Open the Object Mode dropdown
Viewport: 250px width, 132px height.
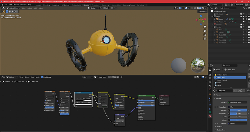[13, 8]
